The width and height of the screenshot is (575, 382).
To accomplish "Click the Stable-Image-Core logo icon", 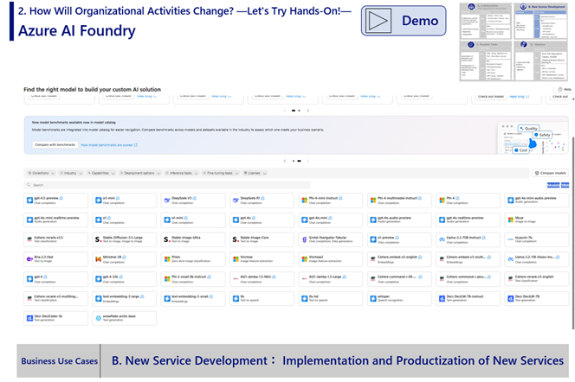I will 236,239.
